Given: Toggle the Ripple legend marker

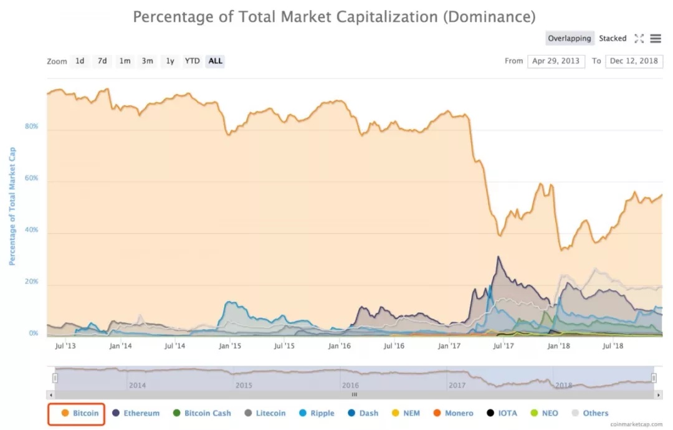Looking at the screenshot, I should [x=303, y=413].
